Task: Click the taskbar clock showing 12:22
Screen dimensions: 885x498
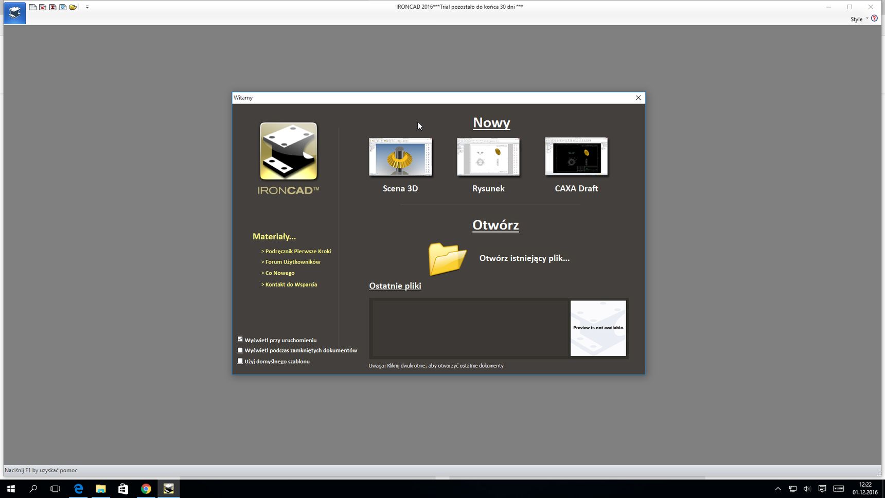Action: coord(865,489)
